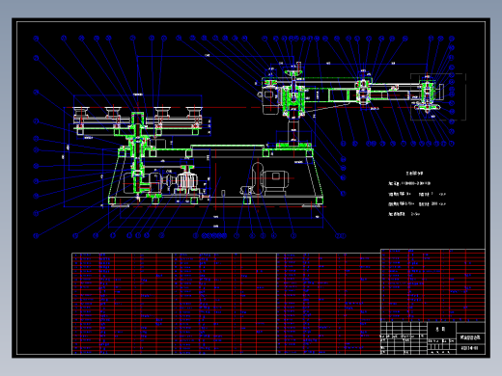Click the drawing name cell in the title block
This screenshot has width=502, height=376.
(x=470, y=337)
